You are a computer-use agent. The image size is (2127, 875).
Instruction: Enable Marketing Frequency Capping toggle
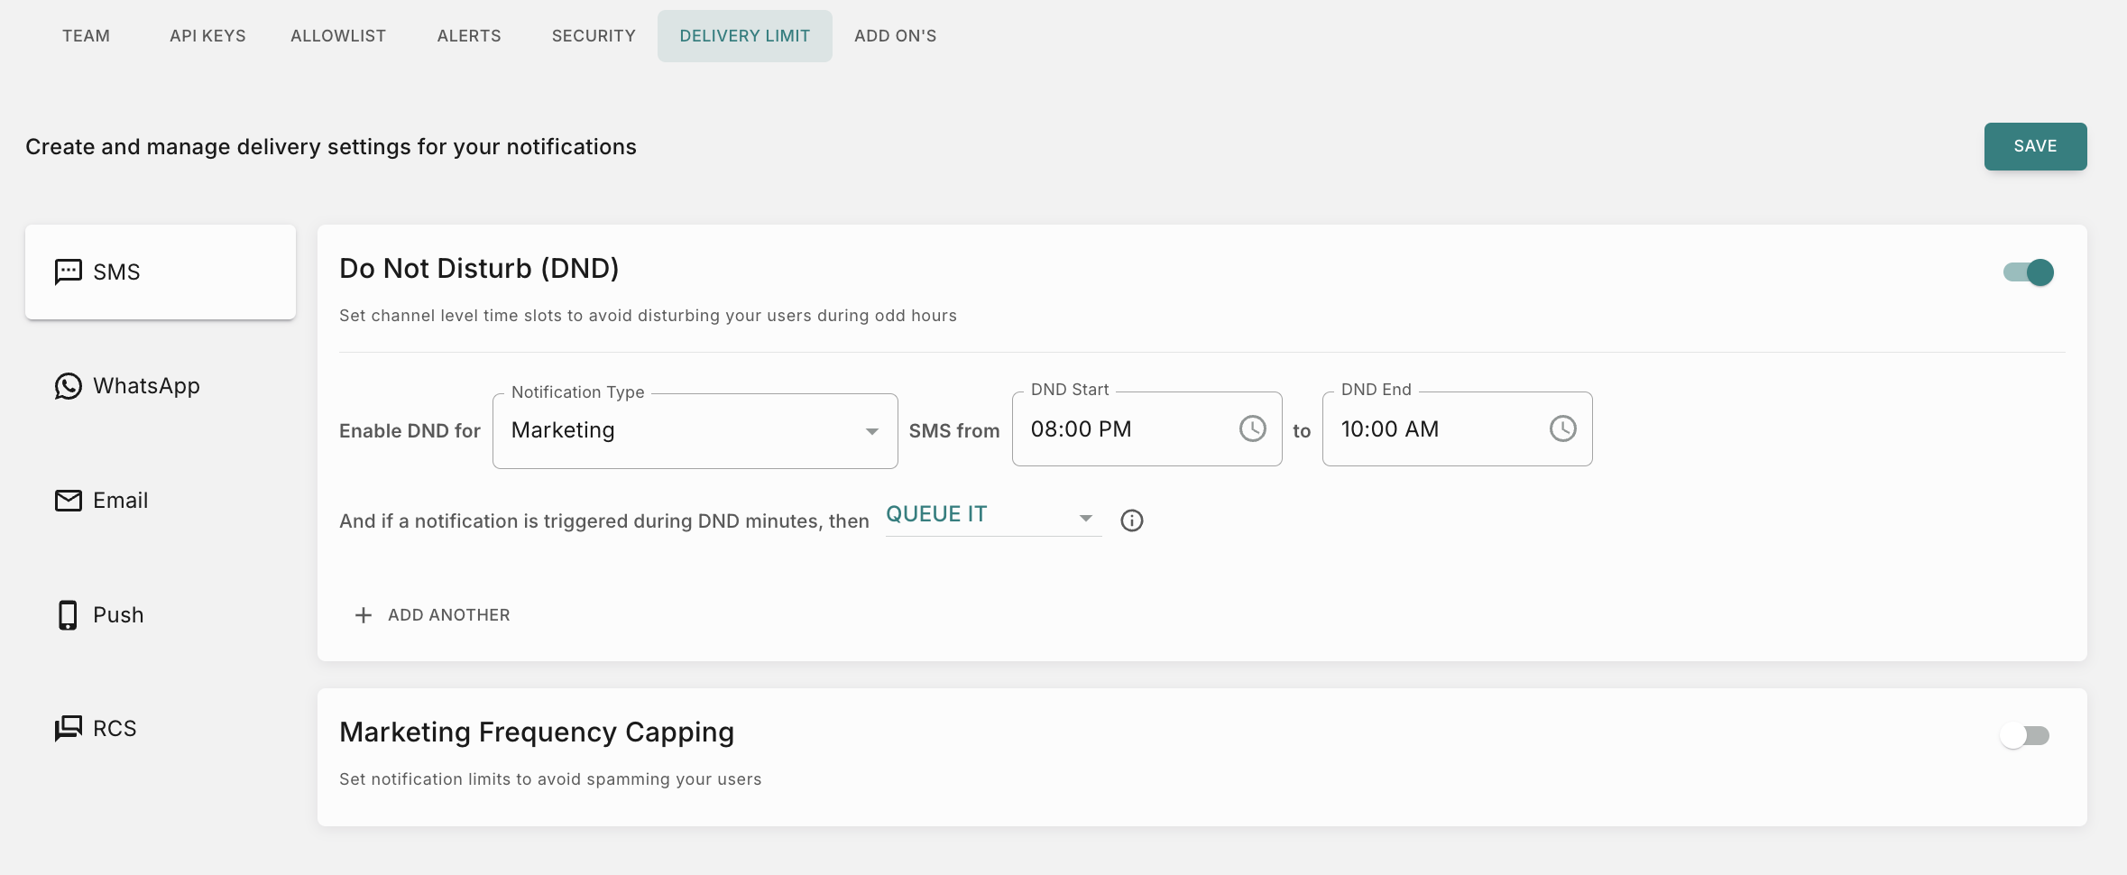(2024, 736)
